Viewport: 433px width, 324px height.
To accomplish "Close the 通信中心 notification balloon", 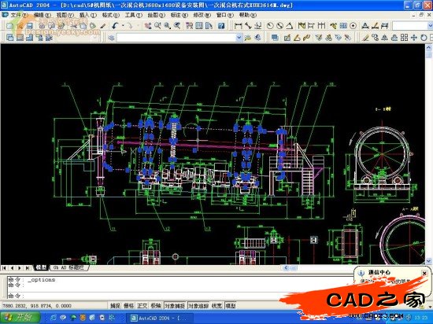I will tap(424, 273).
